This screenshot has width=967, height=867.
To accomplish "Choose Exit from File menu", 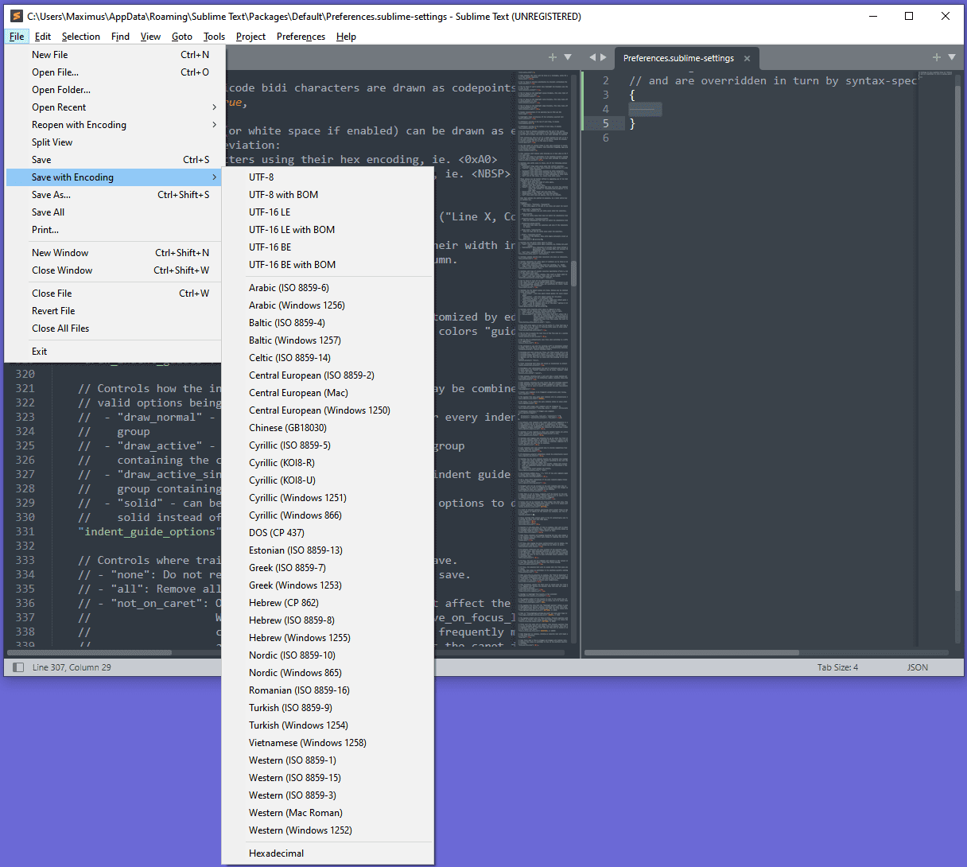I will click(x=115, y=352).
